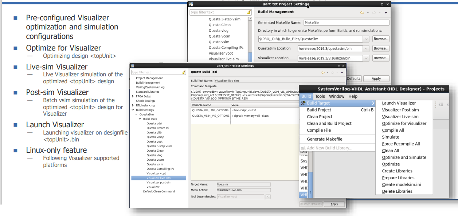Expand the RTL Instancing tree node
Image resolution: width=458 pixels, height=216 pixels.
click(133, 105)
